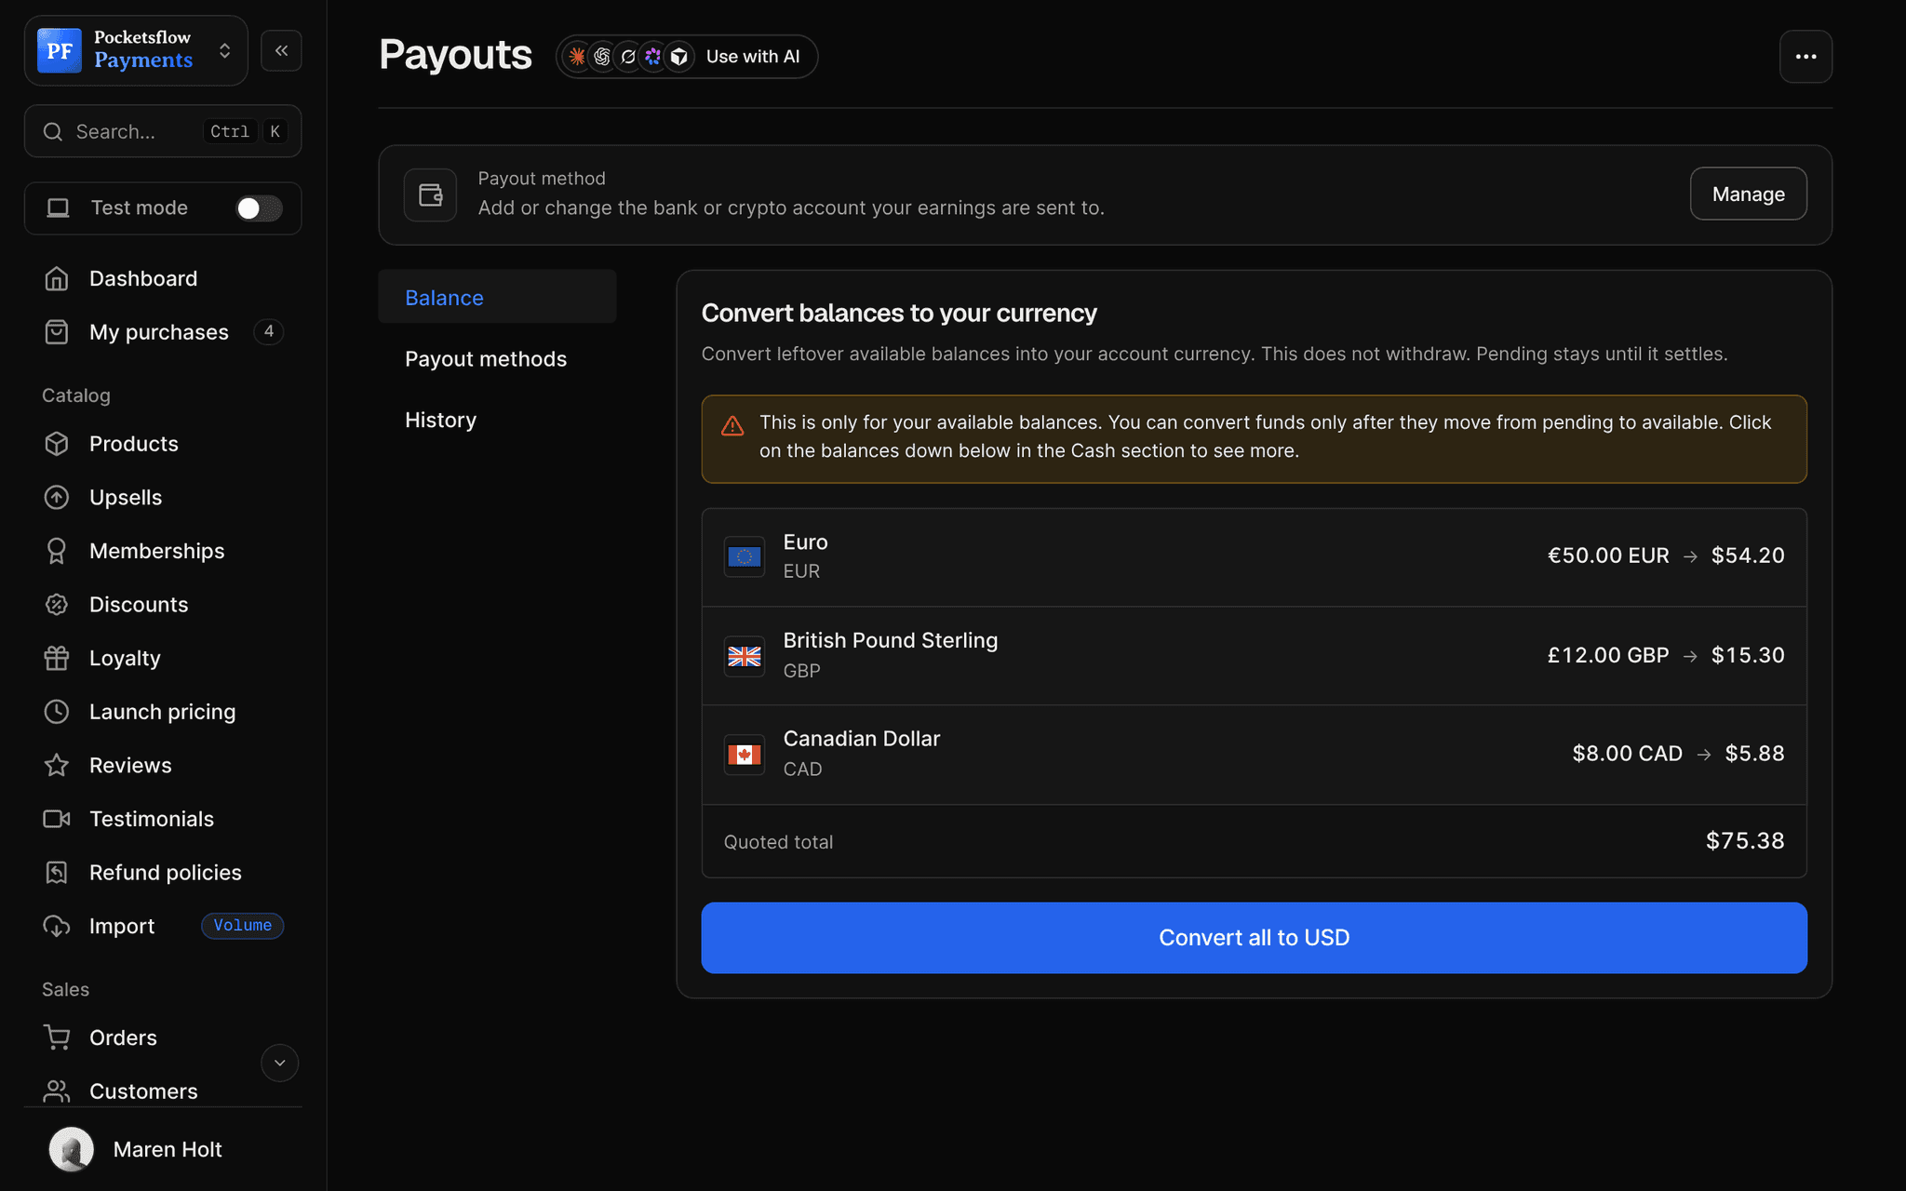Screen dimensions: 1906x1191
Task: Click the Refund policies receipt icon
Action: tap(57, 873)
